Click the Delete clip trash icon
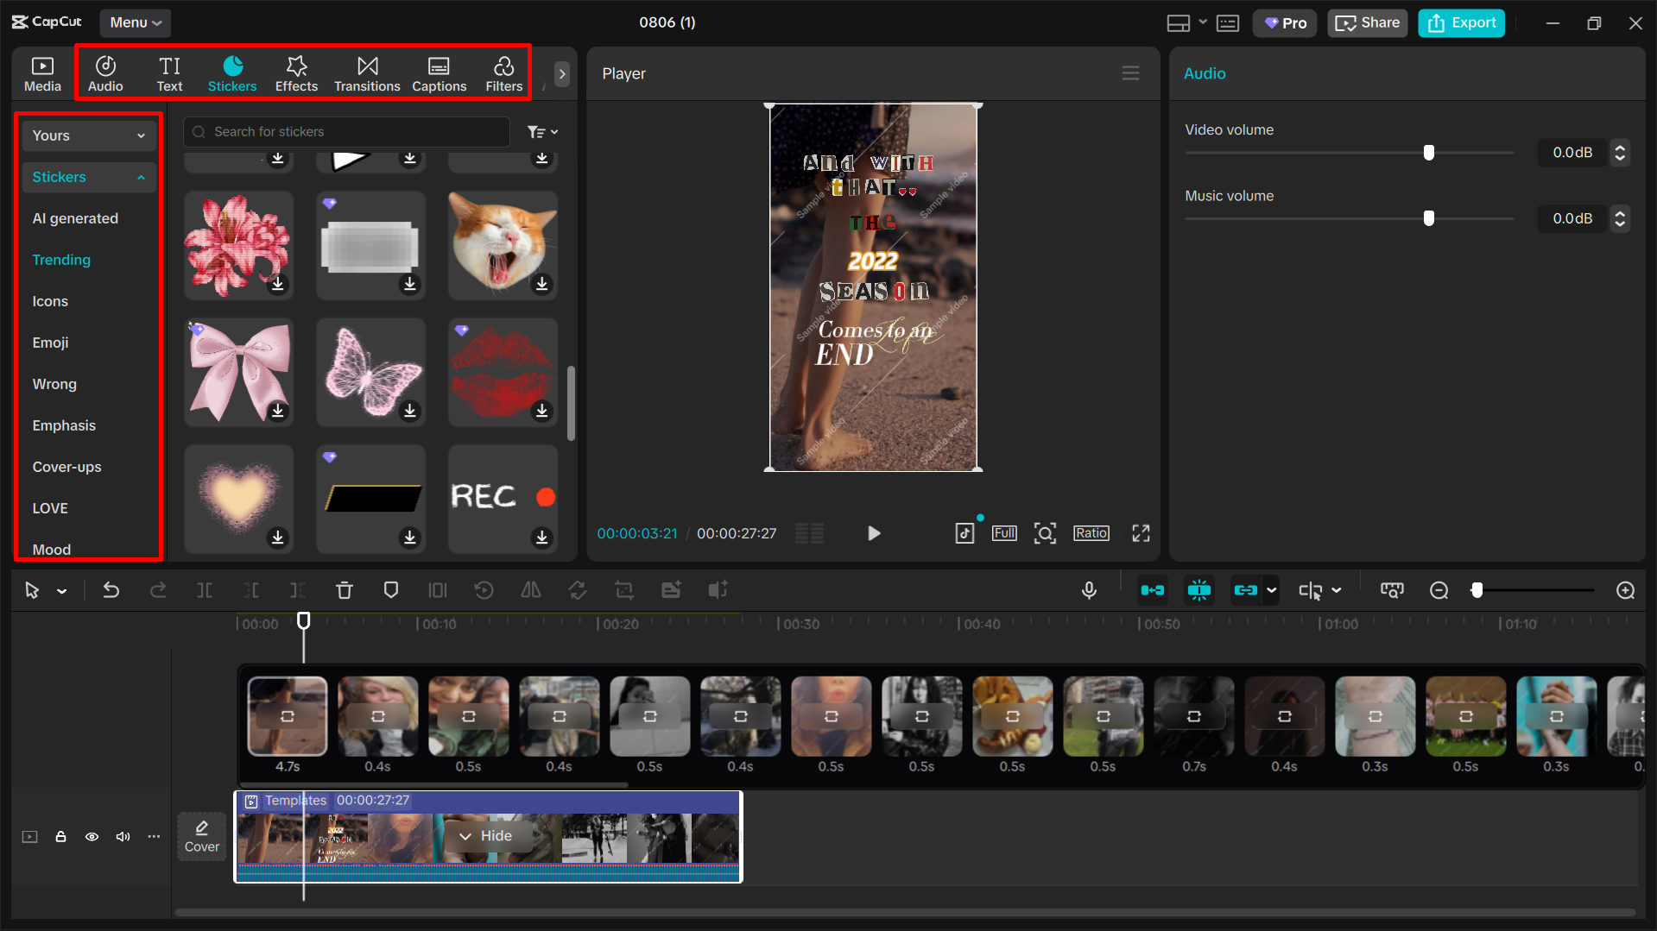This screenshot has height=931, width=1657. tap(344, 590)
